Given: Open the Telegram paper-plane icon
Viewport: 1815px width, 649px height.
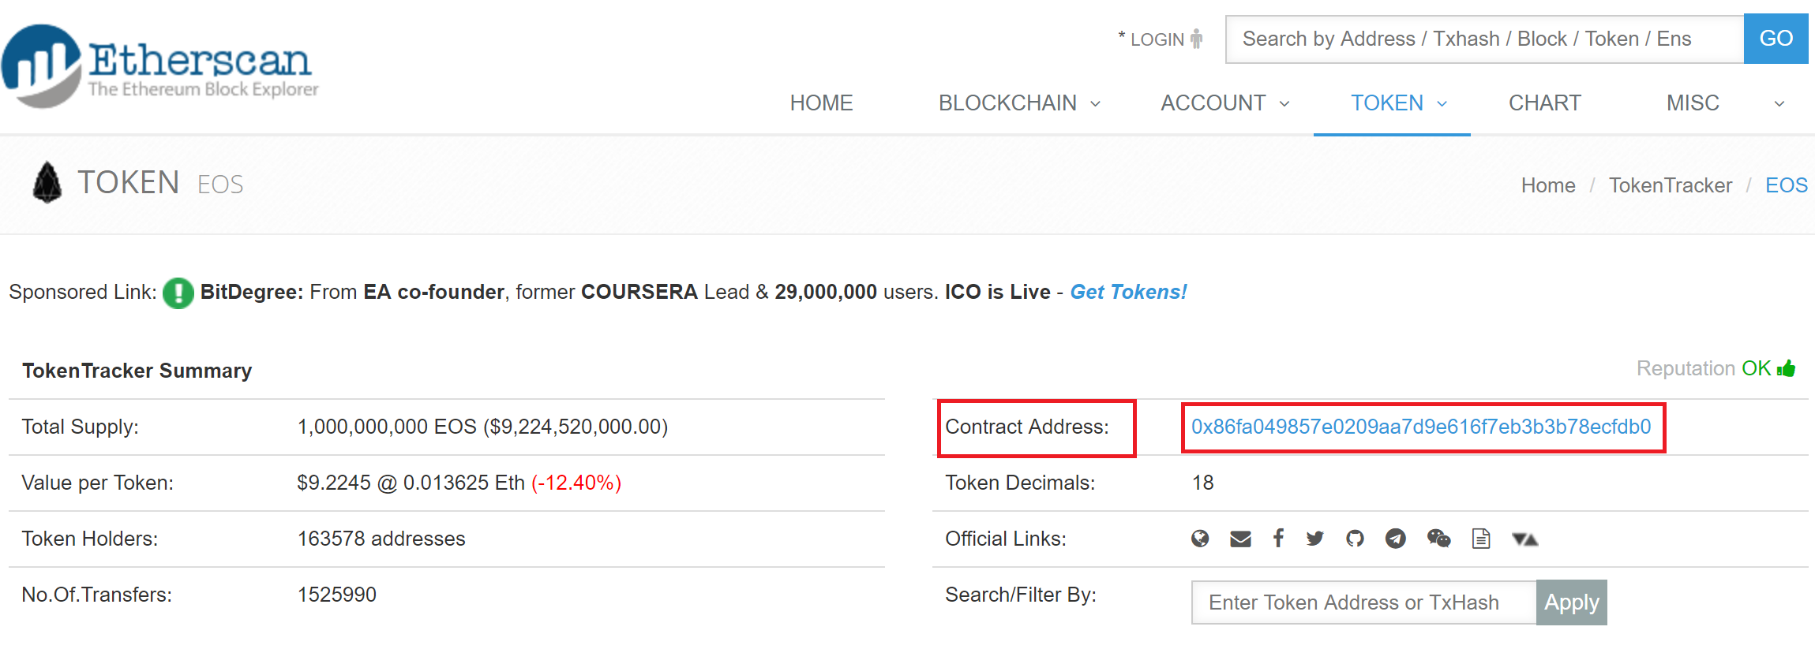Looking at the screenshot, I should coord(1395,539).
